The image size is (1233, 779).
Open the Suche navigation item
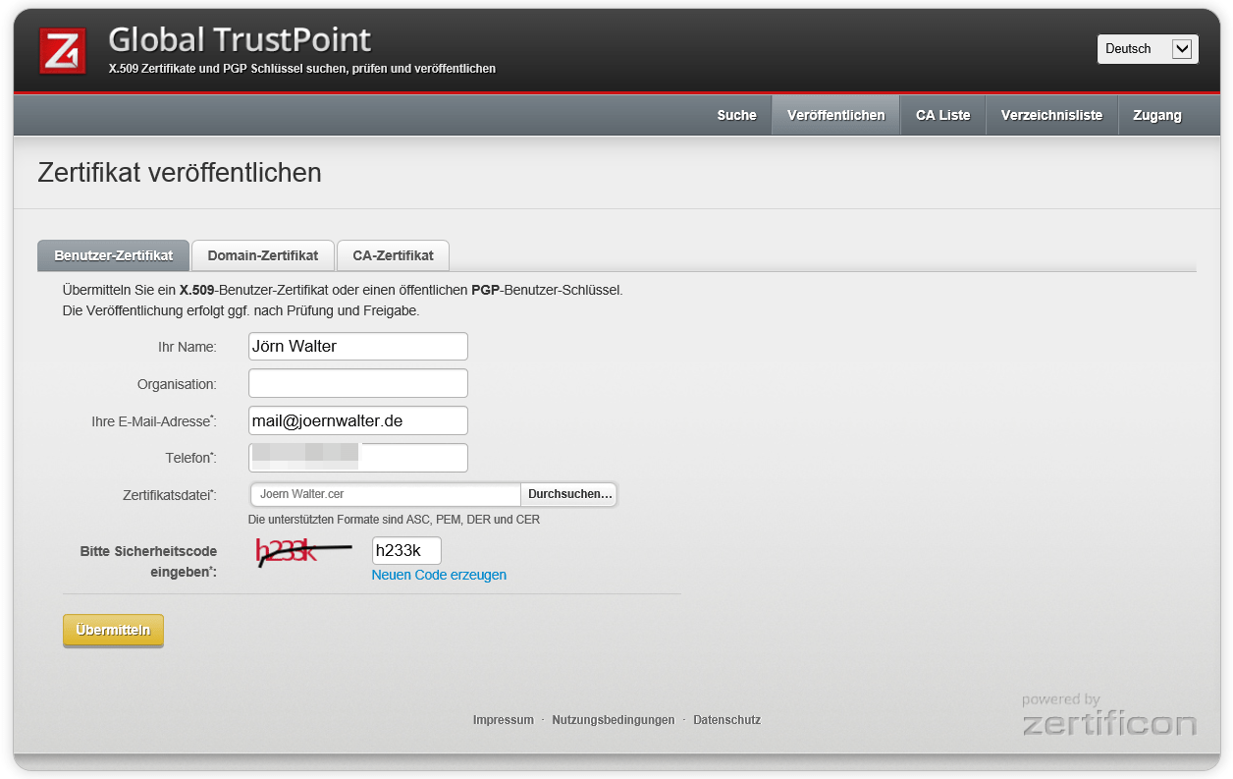736,115
